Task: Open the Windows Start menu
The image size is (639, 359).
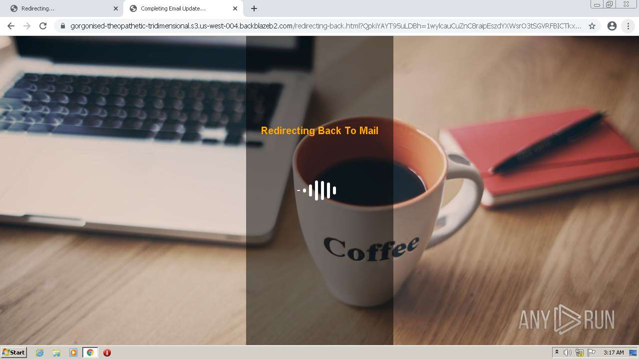Action: (14, 353)
